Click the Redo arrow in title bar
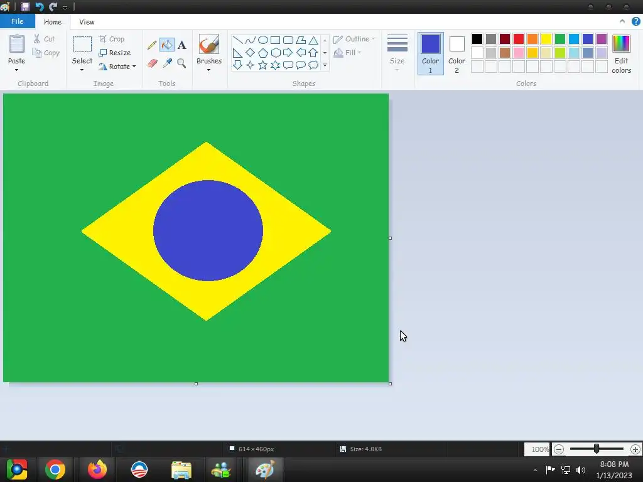The image size is (643, 482). coord(53,6)
